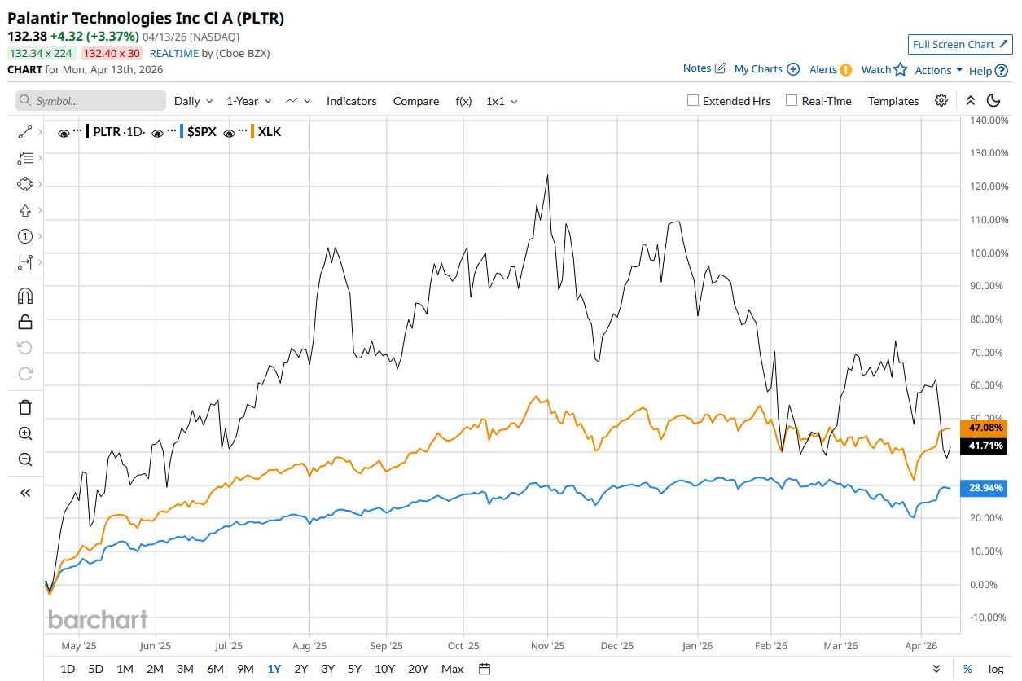Zoom out using the magnifier minus icon
The height and width of the screenshot is (681, 1022).
point(24,459)
